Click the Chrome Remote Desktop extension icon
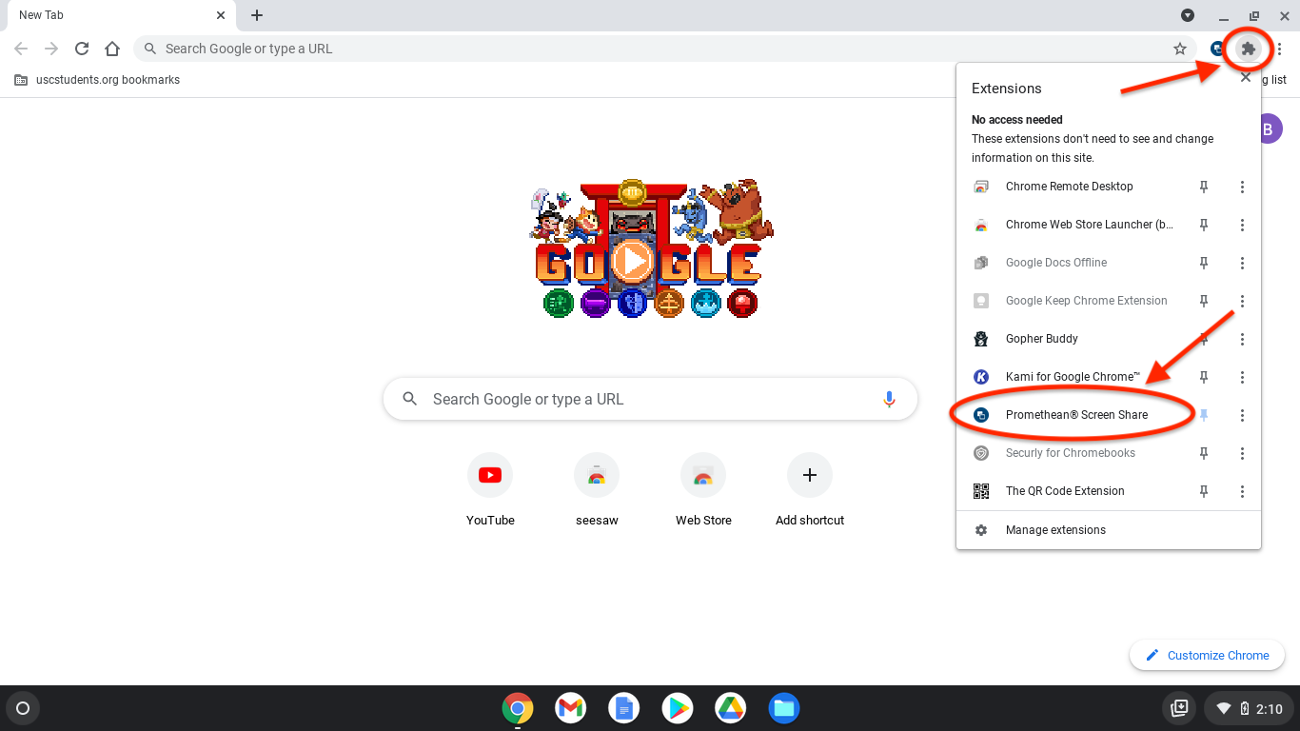The height and width of the screenshot is (731, 1300). [981, 187]
